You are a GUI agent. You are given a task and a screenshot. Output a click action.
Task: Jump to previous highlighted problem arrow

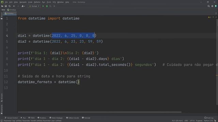213,17
